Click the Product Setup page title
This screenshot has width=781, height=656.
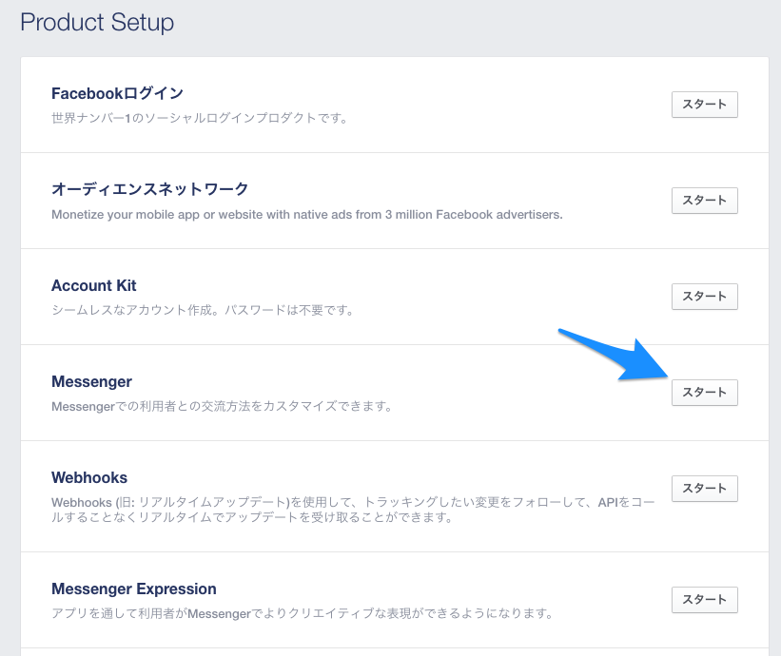(x=97, y=23)
